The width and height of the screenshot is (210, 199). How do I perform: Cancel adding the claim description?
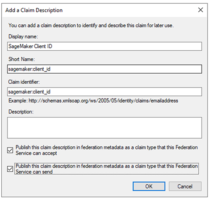pyautogui.click(x=185, y=186)
